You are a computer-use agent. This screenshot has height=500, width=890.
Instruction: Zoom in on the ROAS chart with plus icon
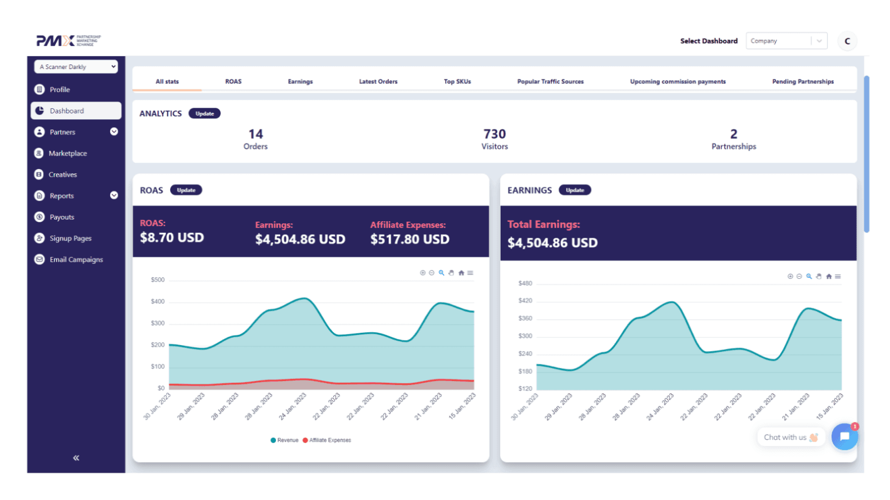click(x=423, y=273)
